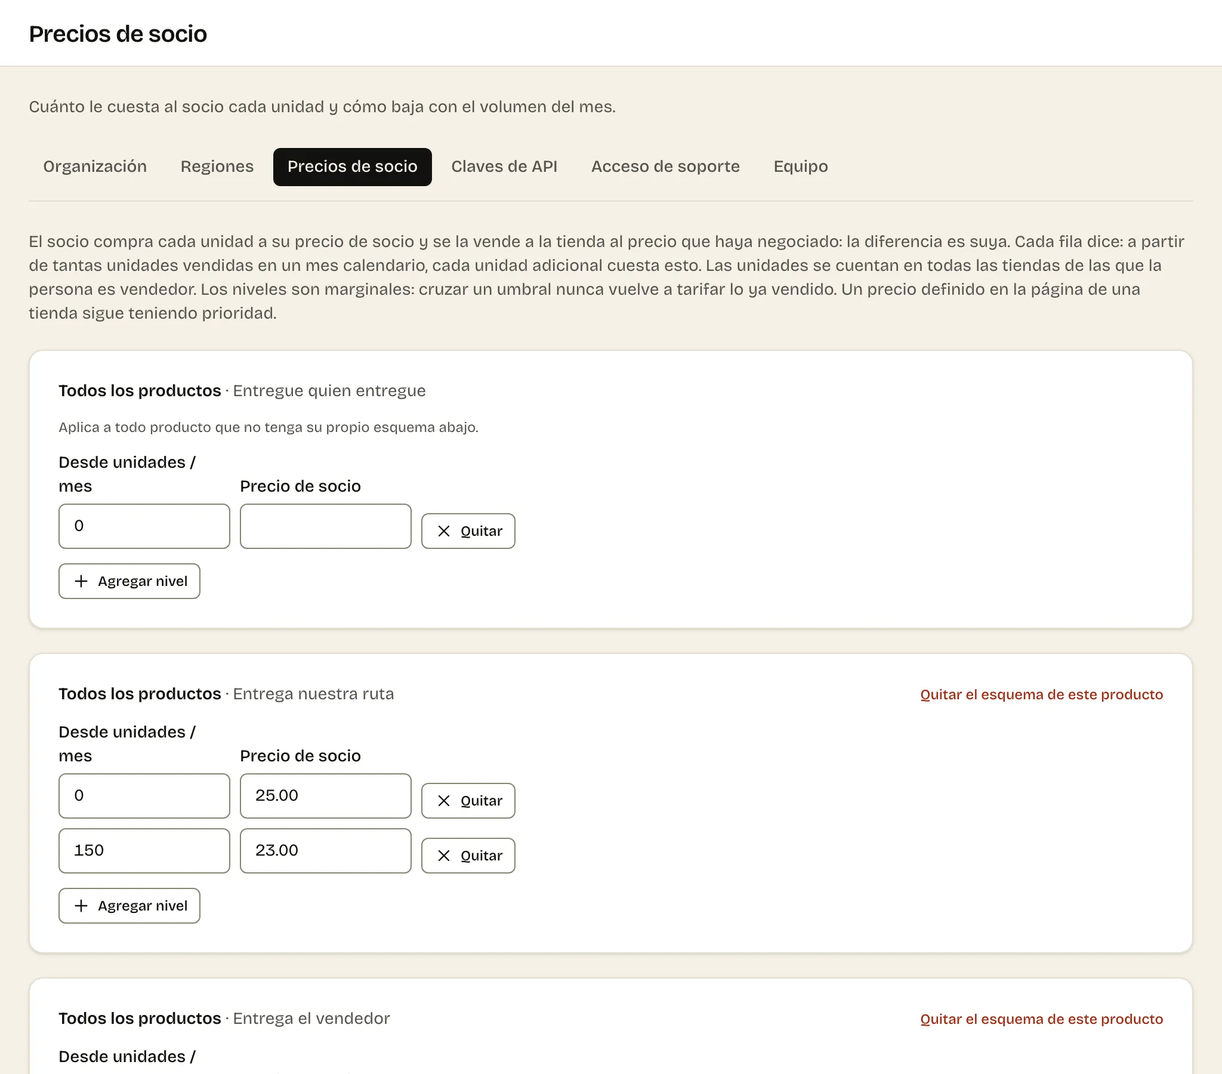Click the units field showing 0 under Entrega nuestra ruta
This screenshot has width=1222, height=1074.
pos(144,796)
